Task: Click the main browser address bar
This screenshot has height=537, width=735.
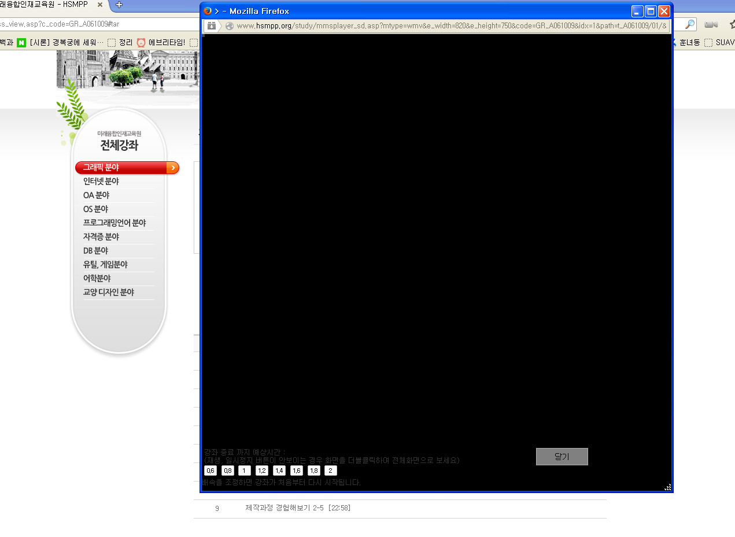Action: tap(98, 24)
